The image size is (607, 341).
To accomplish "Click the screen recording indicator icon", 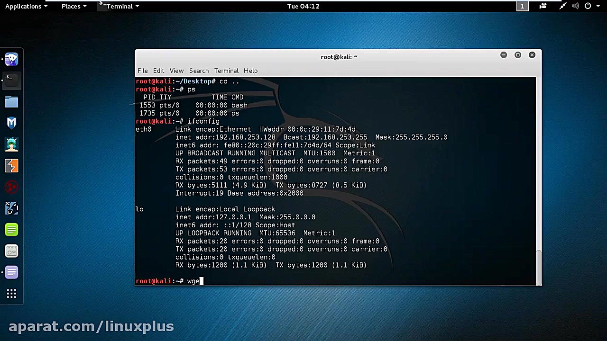I will coord(543,6).
